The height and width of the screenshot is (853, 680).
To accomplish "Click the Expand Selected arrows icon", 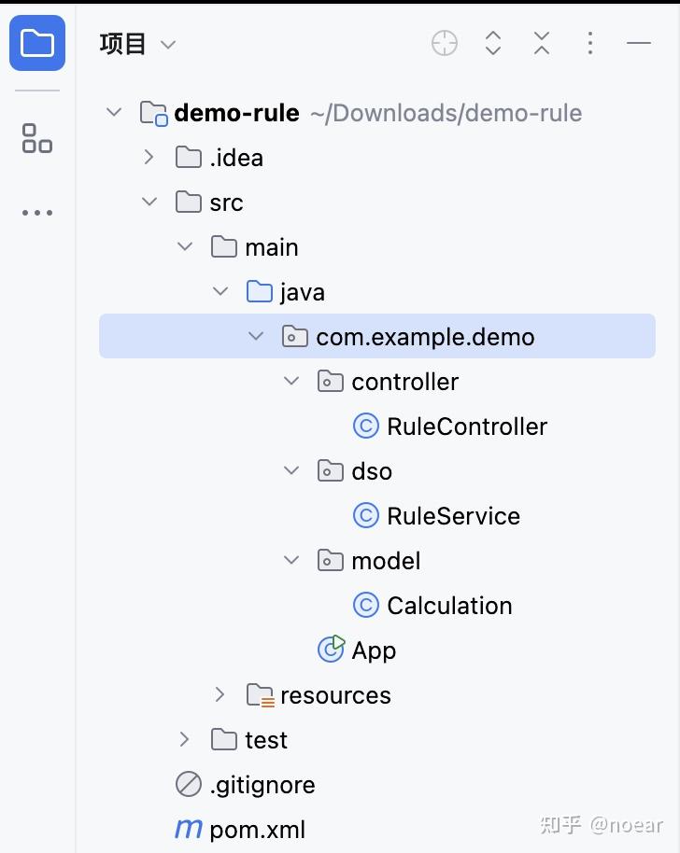I will pyautogui.click(x=493, y=43).
